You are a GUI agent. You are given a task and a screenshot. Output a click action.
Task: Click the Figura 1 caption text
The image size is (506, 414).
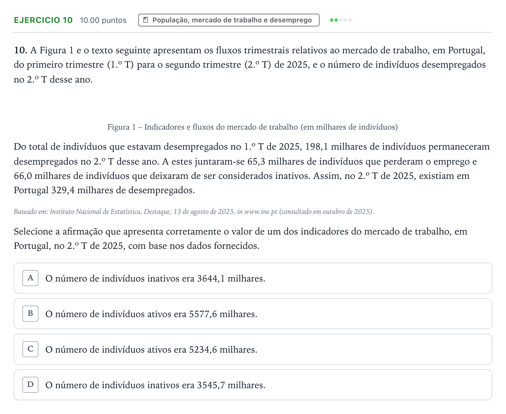pos(253,127)
